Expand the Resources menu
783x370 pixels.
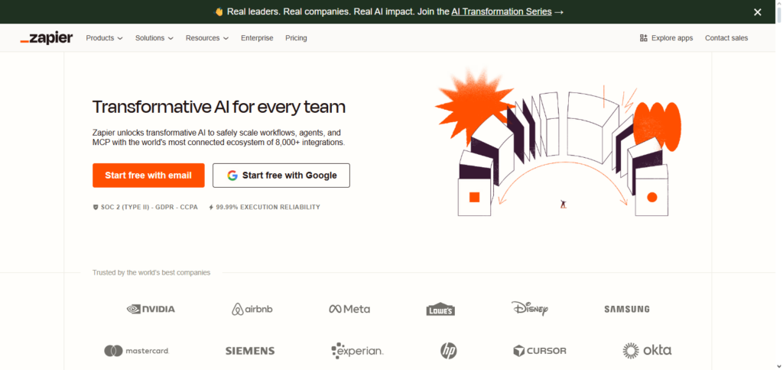tap(207, 38)
